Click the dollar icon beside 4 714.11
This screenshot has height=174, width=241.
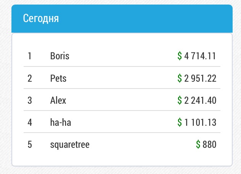pos(180,56)
